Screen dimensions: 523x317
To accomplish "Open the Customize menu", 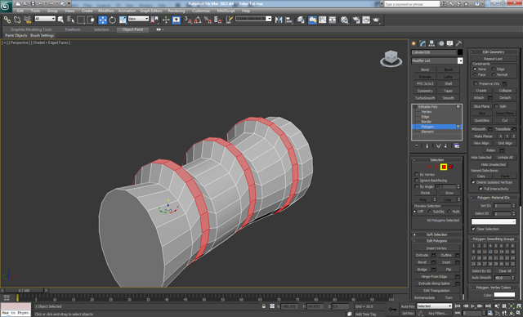I will click(201, 11).
